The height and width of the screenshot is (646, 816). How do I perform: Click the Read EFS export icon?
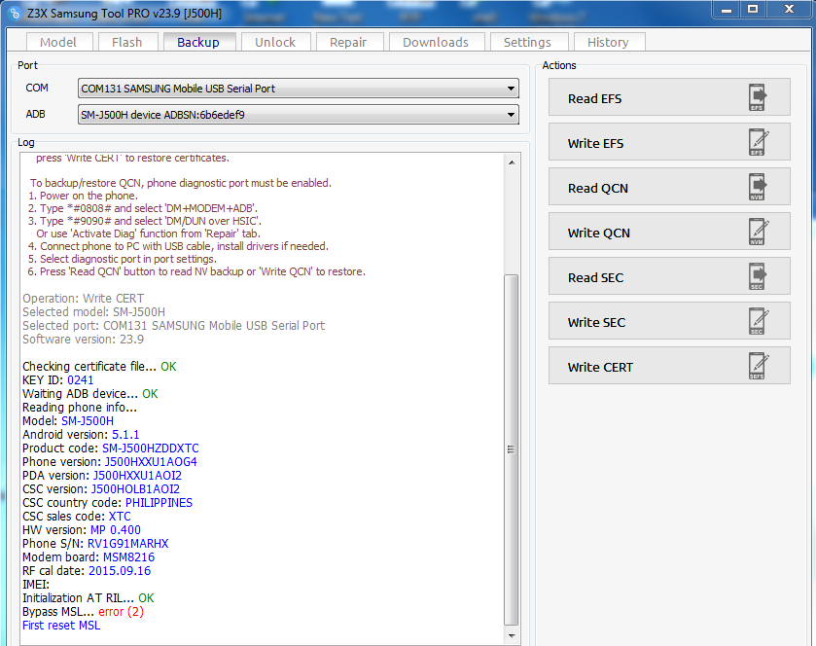(758, 97)
